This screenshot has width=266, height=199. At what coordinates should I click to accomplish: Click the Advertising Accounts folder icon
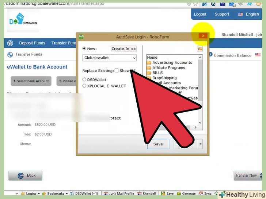pyautogui.click(x=149, y=63)
